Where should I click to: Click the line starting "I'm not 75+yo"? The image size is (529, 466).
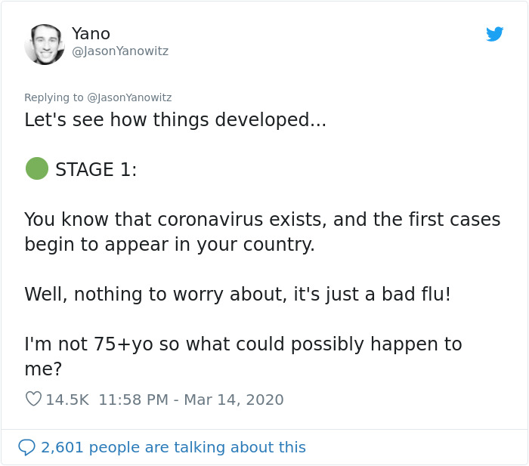point(243,344)
